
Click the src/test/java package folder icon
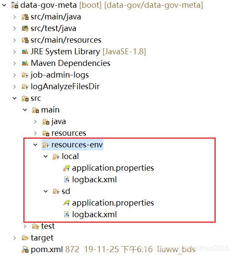tap(25, 28)
